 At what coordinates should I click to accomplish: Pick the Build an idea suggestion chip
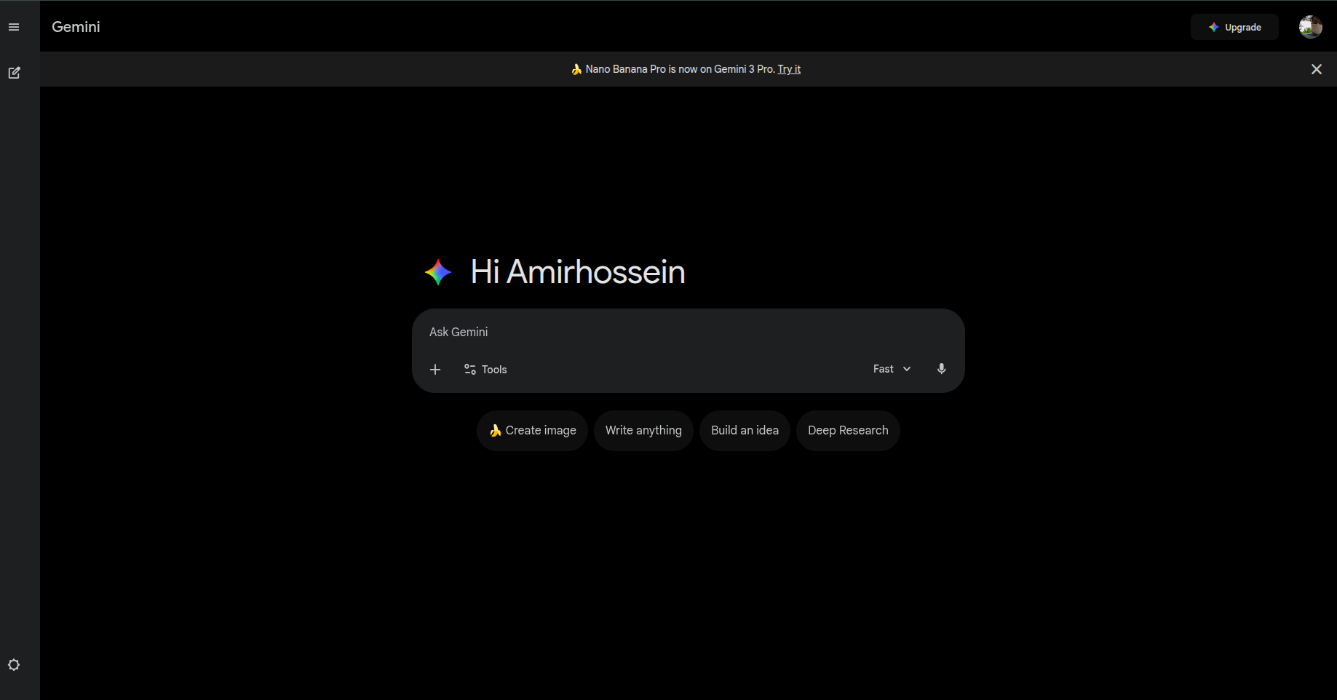(x=745, y=431)
